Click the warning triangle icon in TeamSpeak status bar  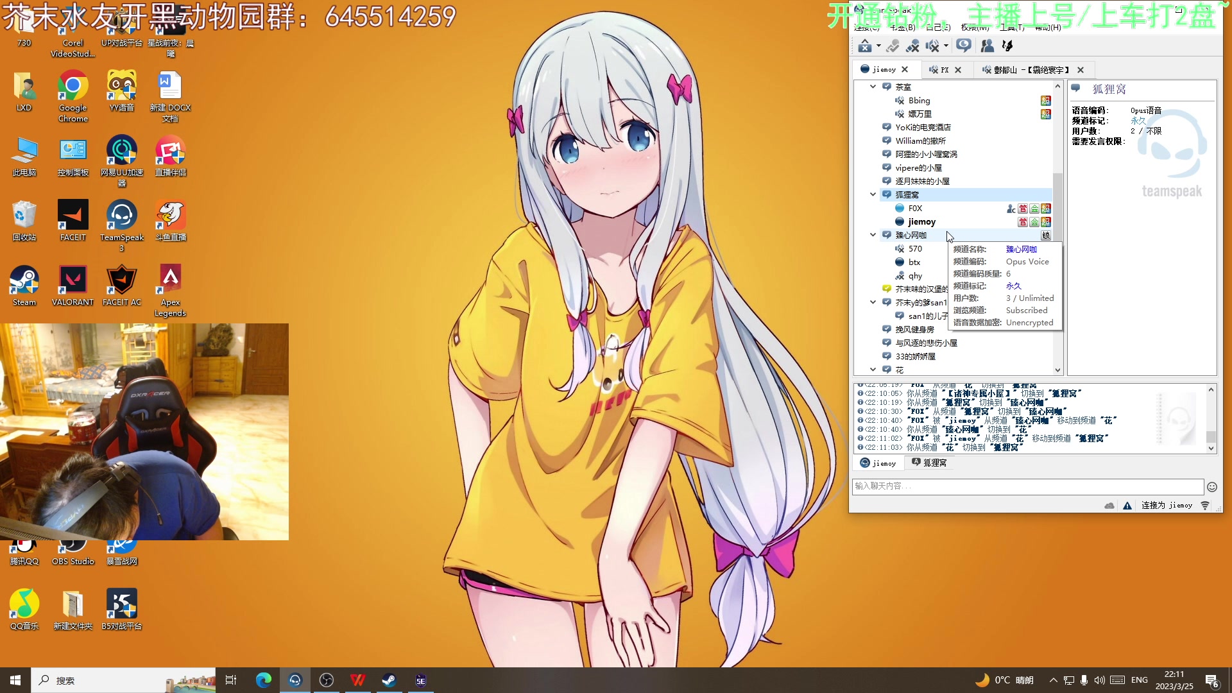pyautogui.click(x=1127, y=506)
